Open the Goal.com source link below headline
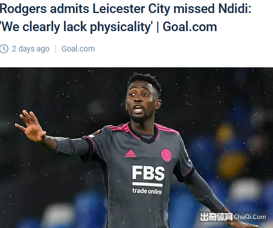 click(78, 49)
